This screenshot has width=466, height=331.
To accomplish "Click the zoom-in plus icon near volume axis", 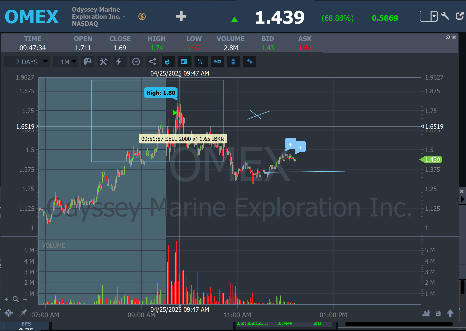I will tap(7, 299).
